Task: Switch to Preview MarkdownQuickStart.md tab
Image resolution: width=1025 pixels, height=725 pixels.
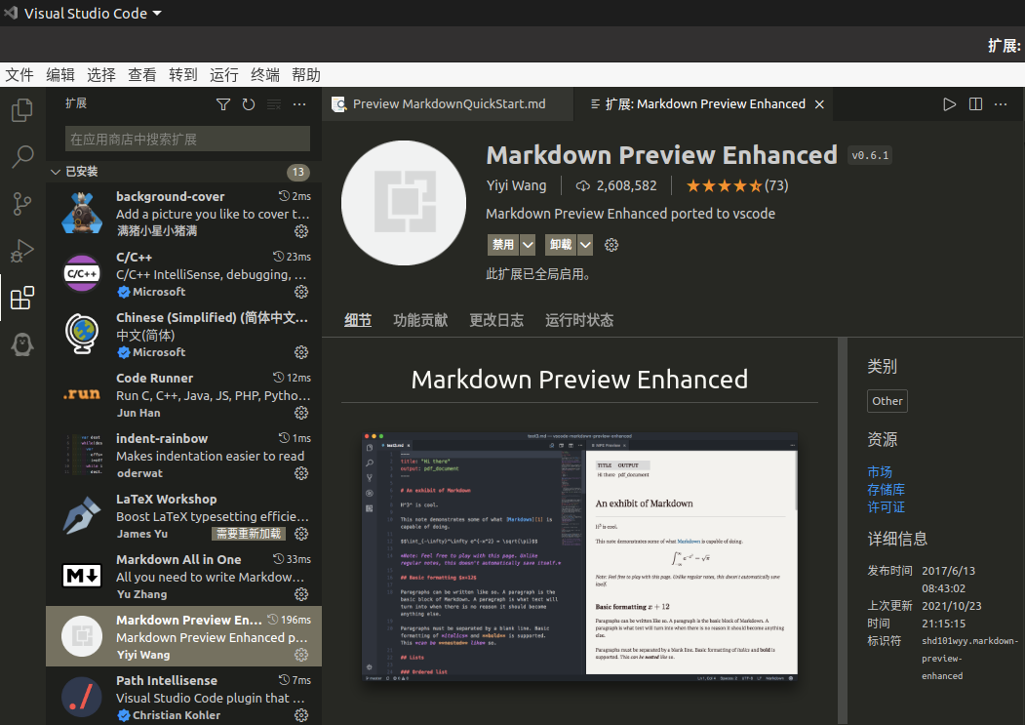Action: point(448,104)
